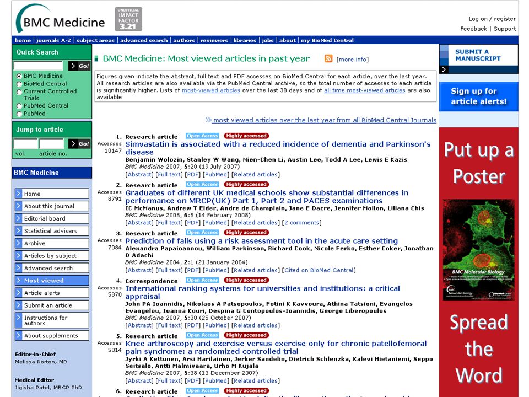Open all time most-viewed articles link
This screenshot has height=397, width=529.
coord(365,90)
